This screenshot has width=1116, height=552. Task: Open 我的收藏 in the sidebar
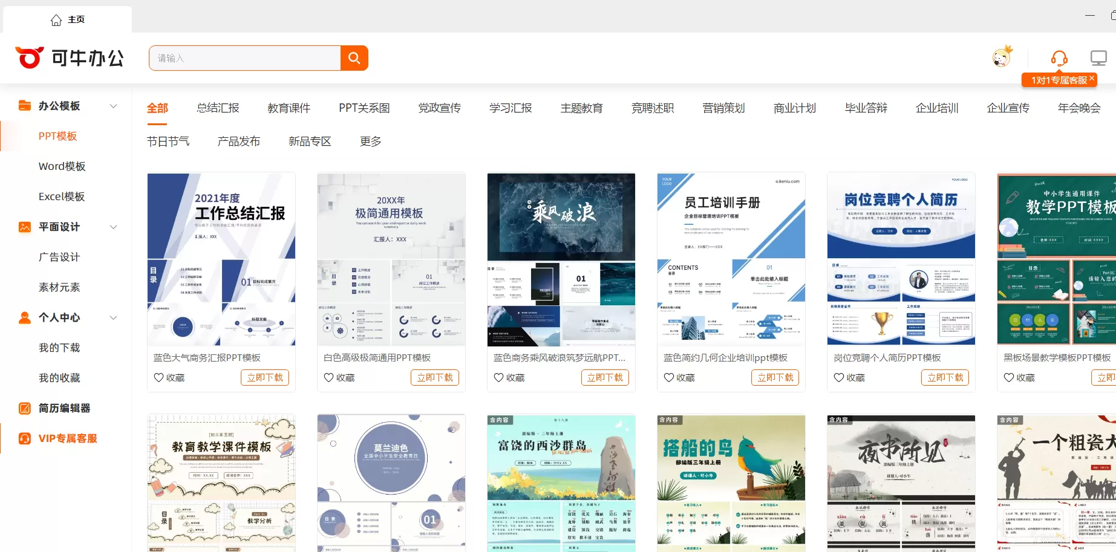[59, 378]
